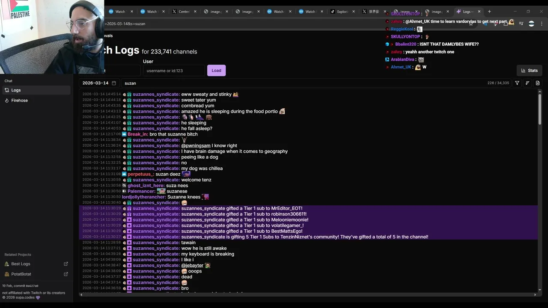548x308 pixels.
Task: Click message "my dog was chillea"
Action: click(x=202, y=169)
